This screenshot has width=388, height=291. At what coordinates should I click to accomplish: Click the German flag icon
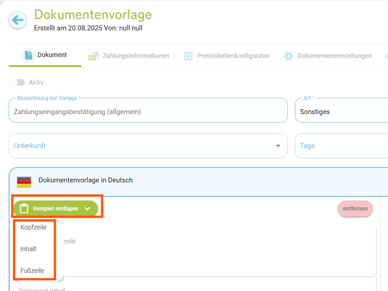coord(24,181)
